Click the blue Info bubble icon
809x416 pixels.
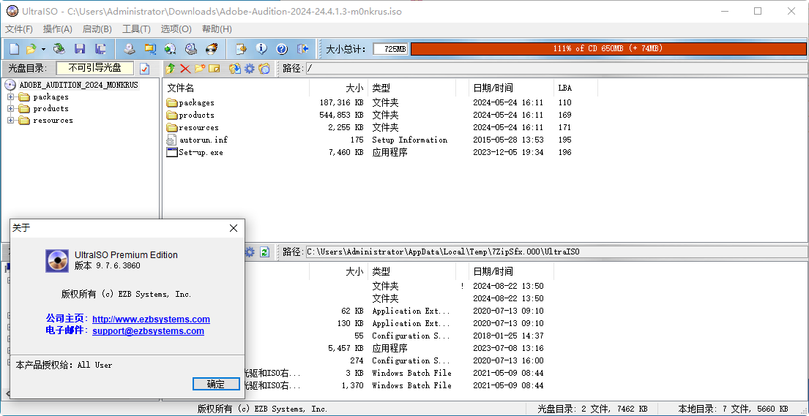click(261, 49)
